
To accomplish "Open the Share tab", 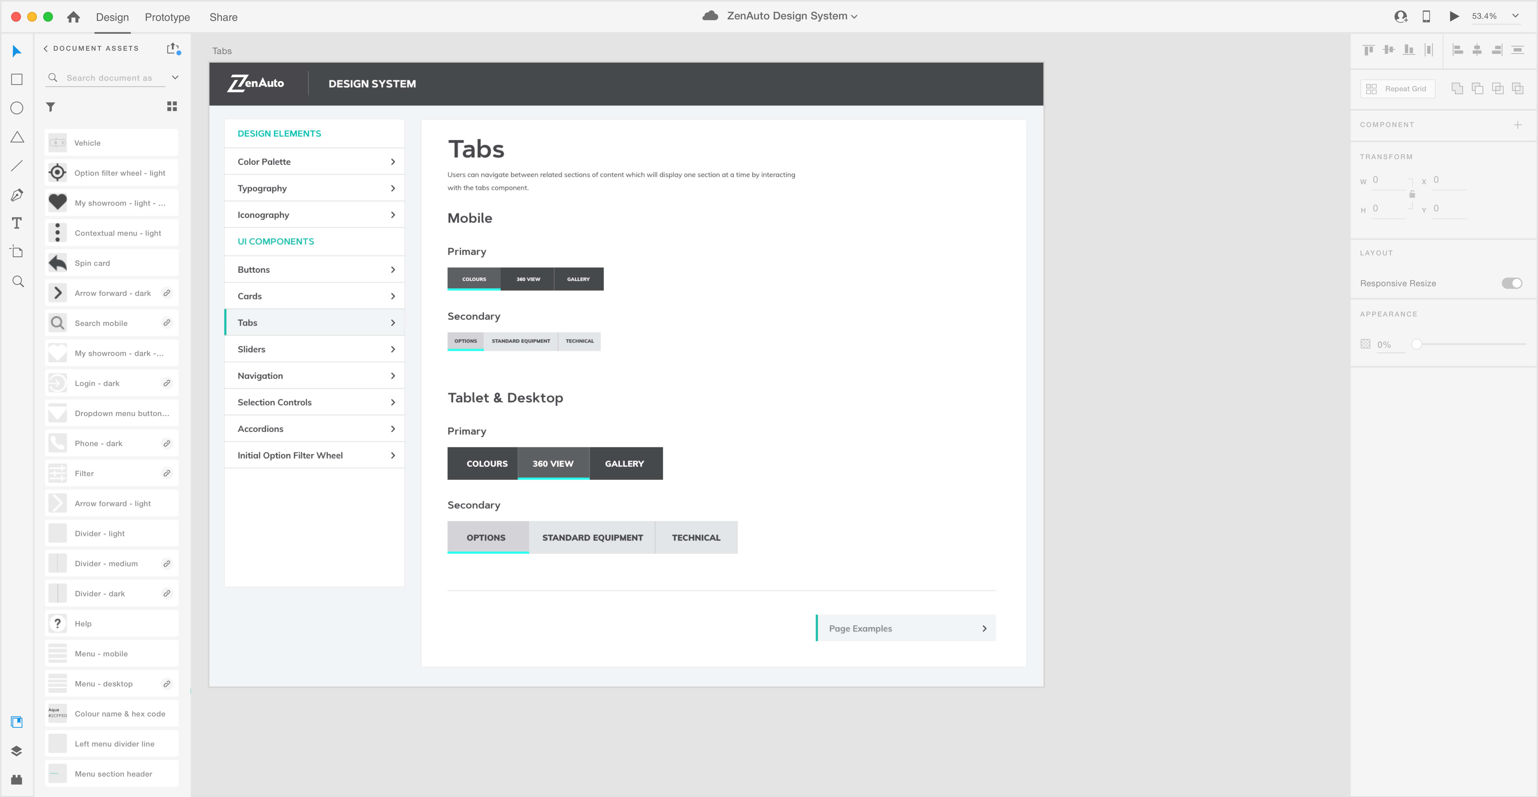I will [223, 17].
